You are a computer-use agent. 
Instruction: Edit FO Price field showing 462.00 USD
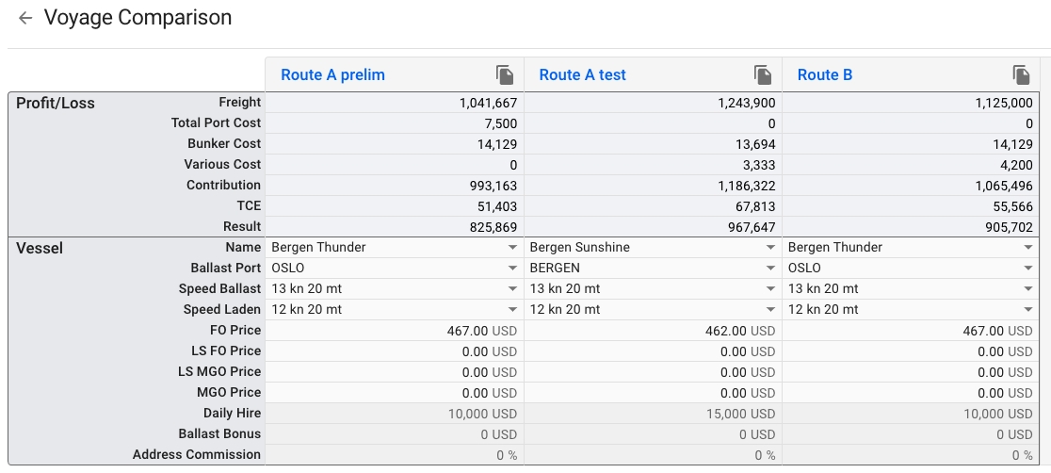coord(652,331)
